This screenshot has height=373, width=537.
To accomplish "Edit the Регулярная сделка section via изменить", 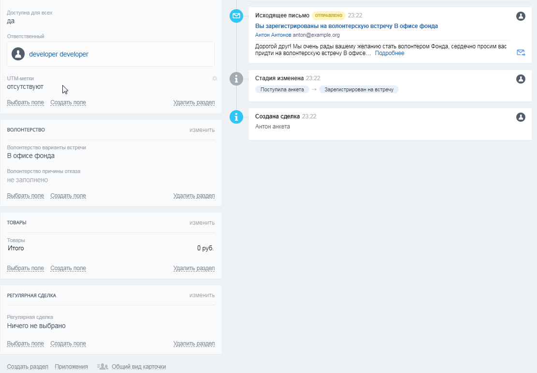I will click(x=202, y=295).
